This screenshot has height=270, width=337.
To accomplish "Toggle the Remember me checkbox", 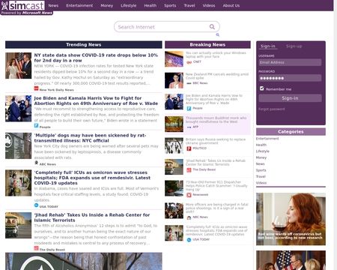I will click(x=261, y=88).
